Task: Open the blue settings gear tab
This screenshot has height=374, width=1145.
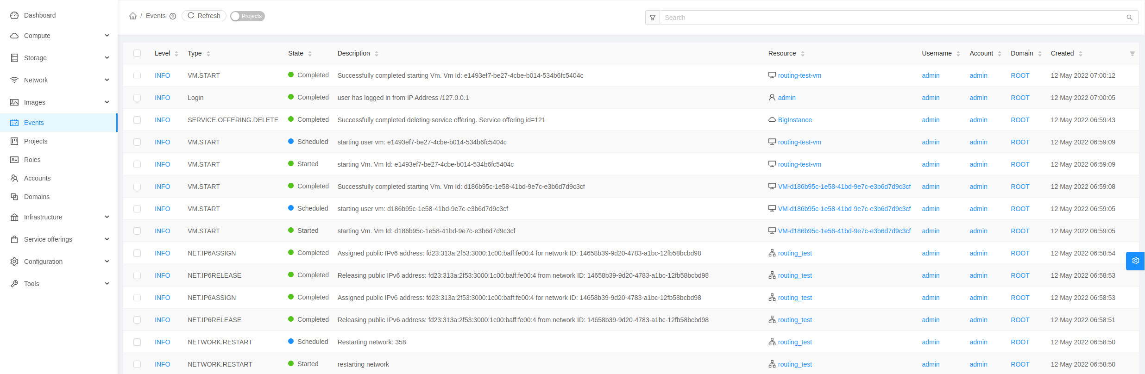Action: click(1136, 261)
